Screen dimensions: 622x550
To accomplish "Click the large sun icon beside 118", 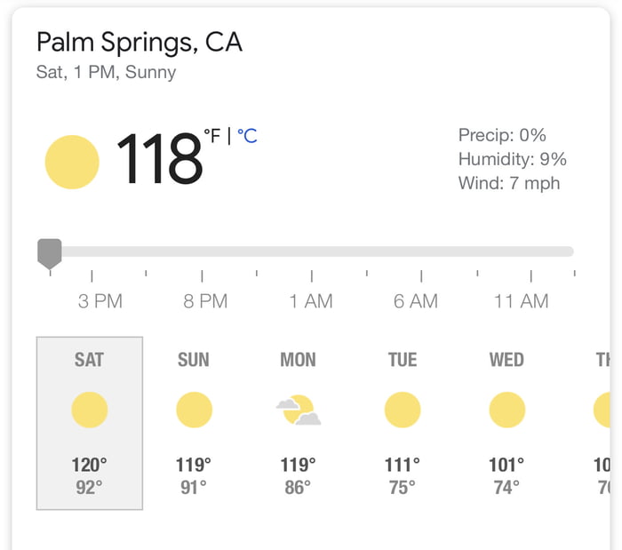I will [72, 162].
